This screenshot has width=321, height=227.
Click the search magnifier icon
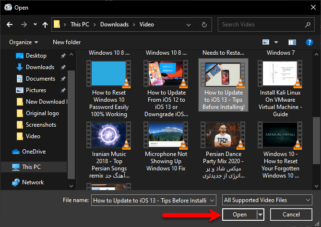point(308,25)
